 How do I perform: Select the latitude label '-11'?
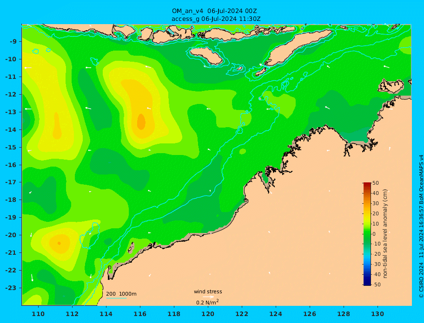point(11,77)
